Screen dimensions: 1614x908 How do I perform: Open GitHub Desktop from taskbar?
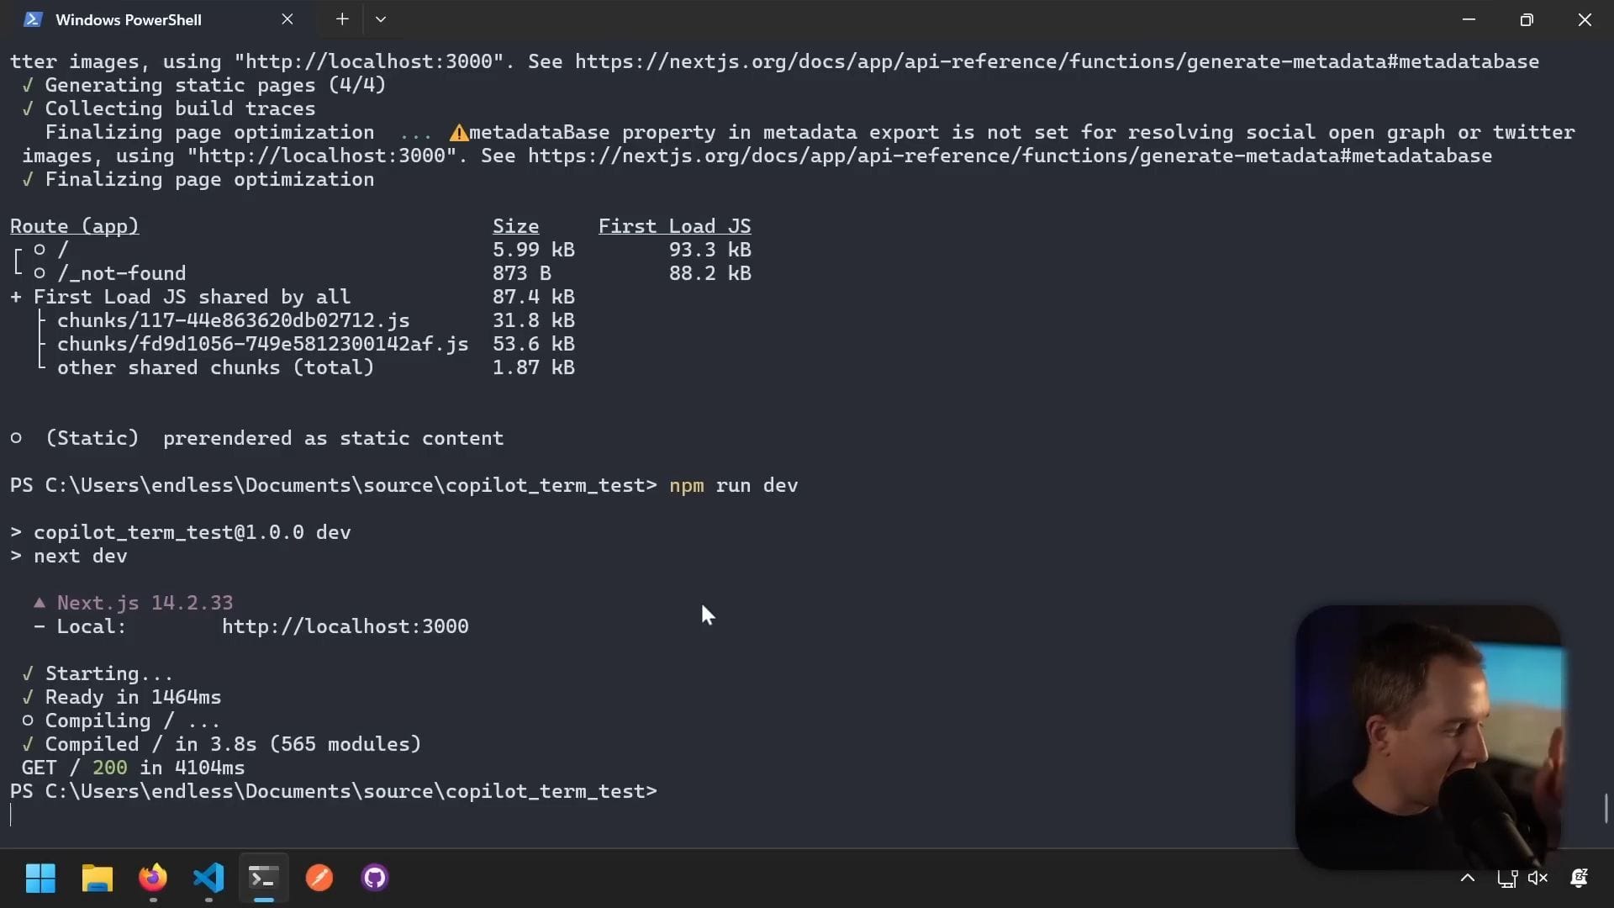375,879
